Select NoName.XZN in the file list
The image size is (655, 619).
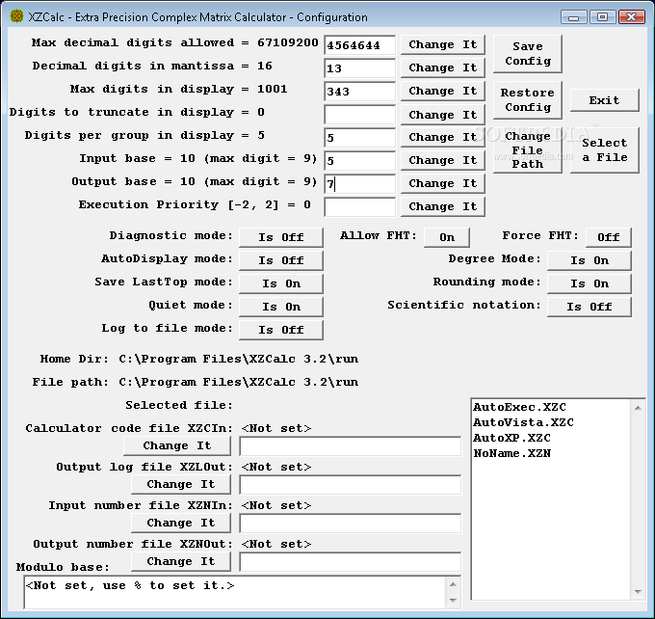coord(511,453)
